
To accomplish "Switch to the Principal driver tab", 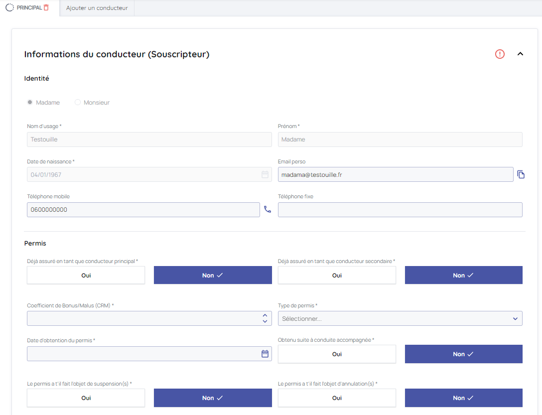I will tap(29, 7).
